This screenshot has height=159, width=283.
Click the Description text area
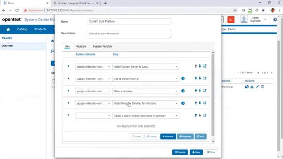pos(129,34)
